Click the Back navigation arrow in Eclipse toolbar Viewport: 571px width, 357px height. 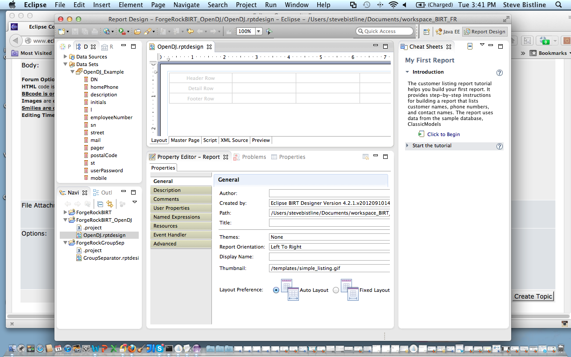[199, 31]
